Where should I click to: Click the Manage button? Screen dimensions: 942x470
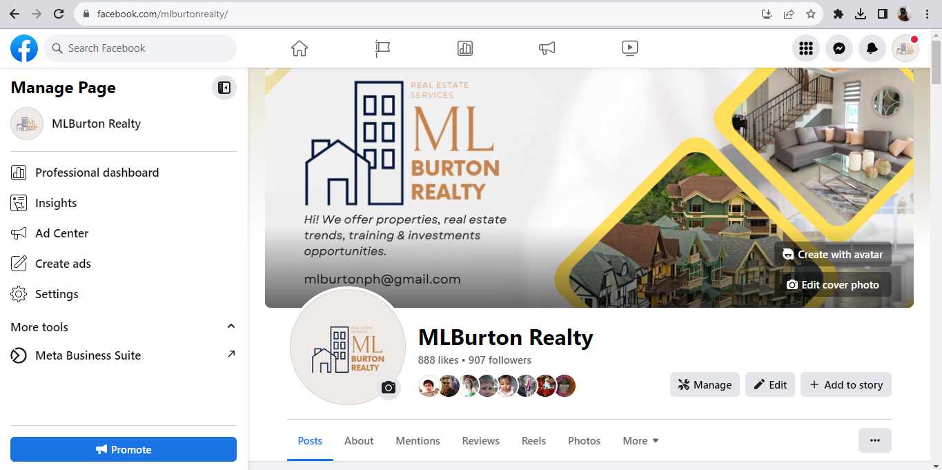pos(705,384)
